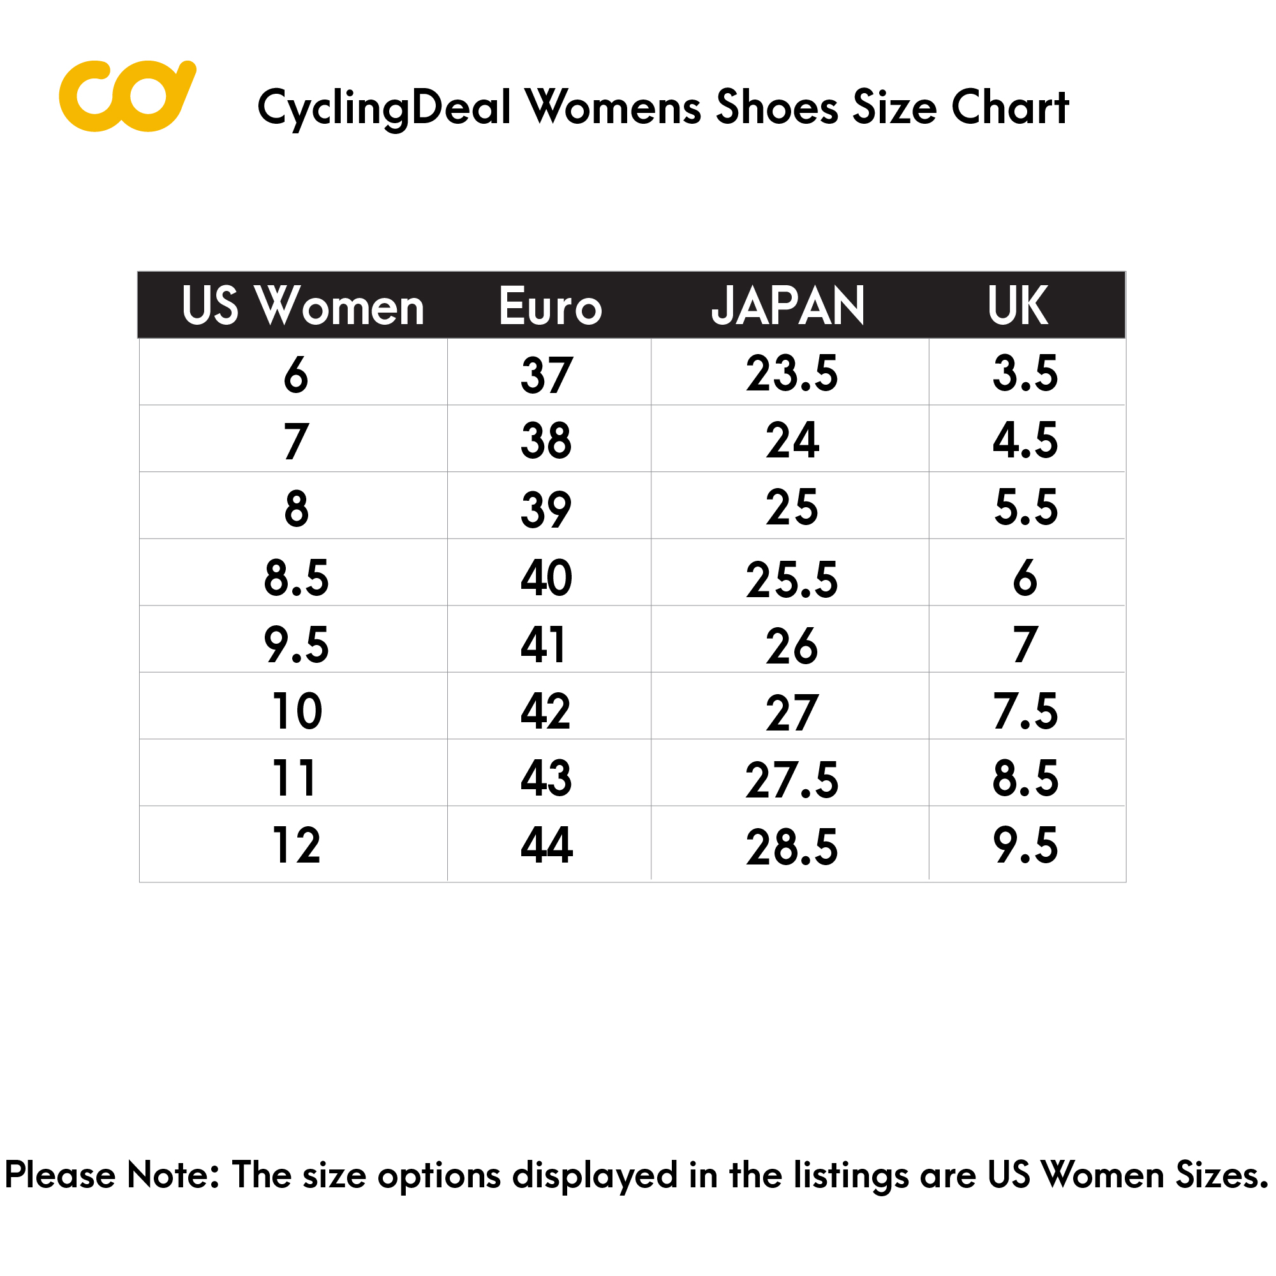1276x1276 pixels.
Task: Click UK size 3.5 cell
Action: tap(1027, 372)
